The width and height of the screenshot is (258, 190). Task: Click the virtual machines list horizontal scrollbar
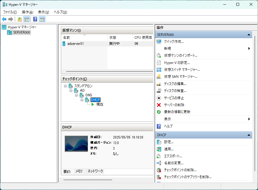109,71
